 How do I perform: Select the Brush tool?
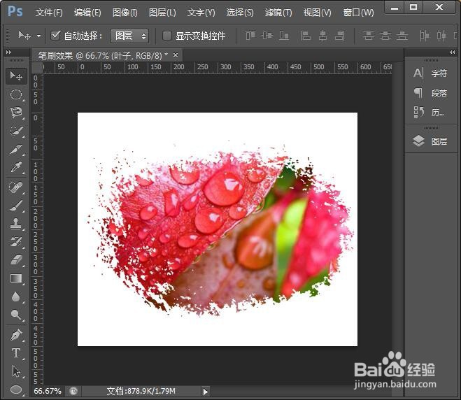(16, 206)
